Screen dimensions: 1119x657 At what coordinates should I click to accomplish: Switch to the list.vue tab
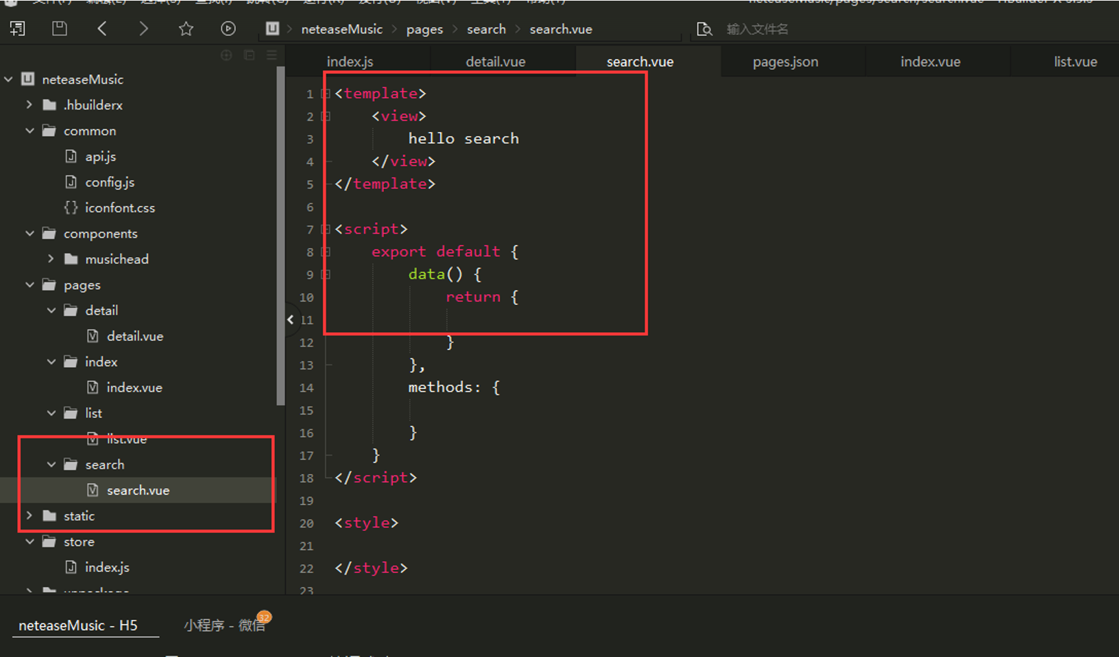pos(1075,62)
